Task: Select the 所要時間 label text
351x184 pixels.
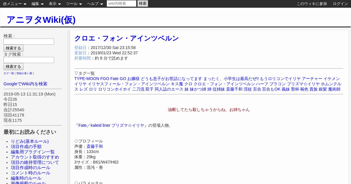Action: click(x=82, y=58)
